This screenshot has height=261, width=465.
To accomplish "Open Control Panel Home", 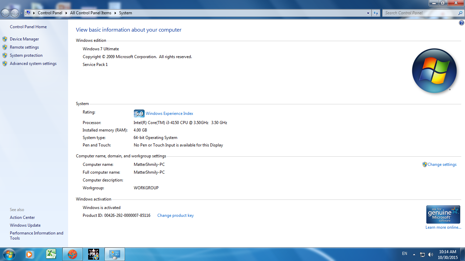I will [28, 27].
